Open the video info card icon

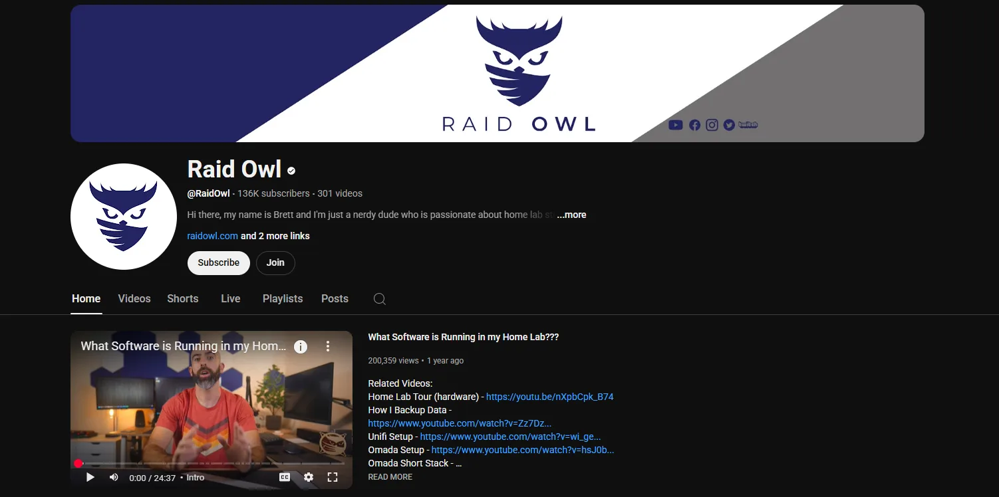click(x=301, y=346)
